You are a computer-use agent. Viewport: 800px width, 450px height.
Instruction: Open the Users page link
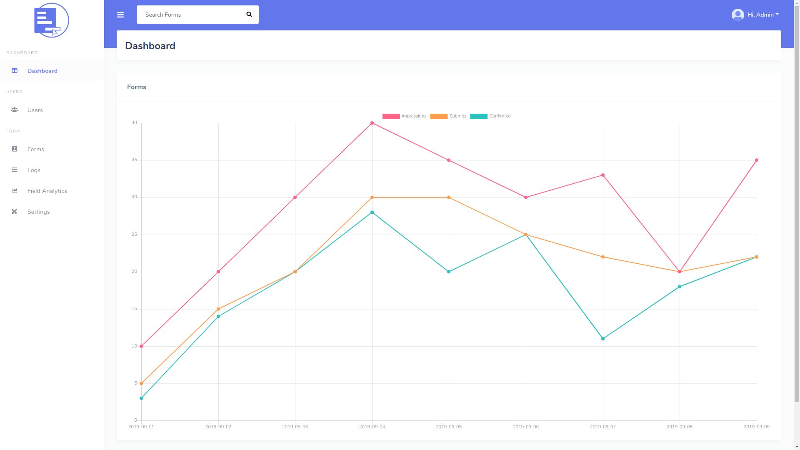pyautogui.click(x=35, y=110)
